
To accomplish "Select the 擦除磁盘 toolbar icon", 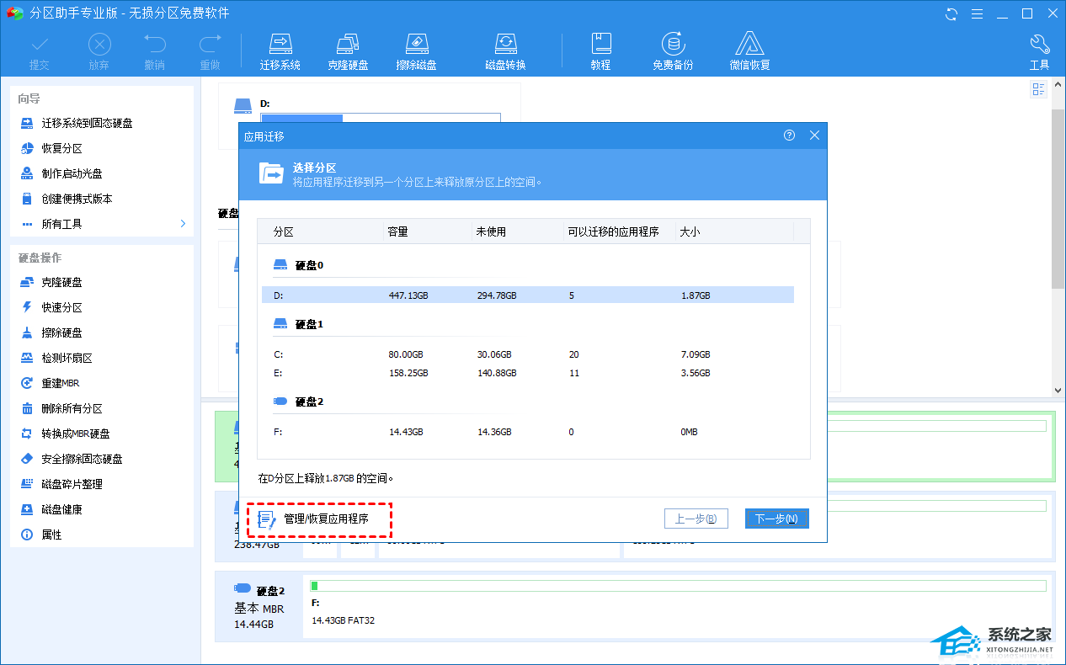I will 416,51.
